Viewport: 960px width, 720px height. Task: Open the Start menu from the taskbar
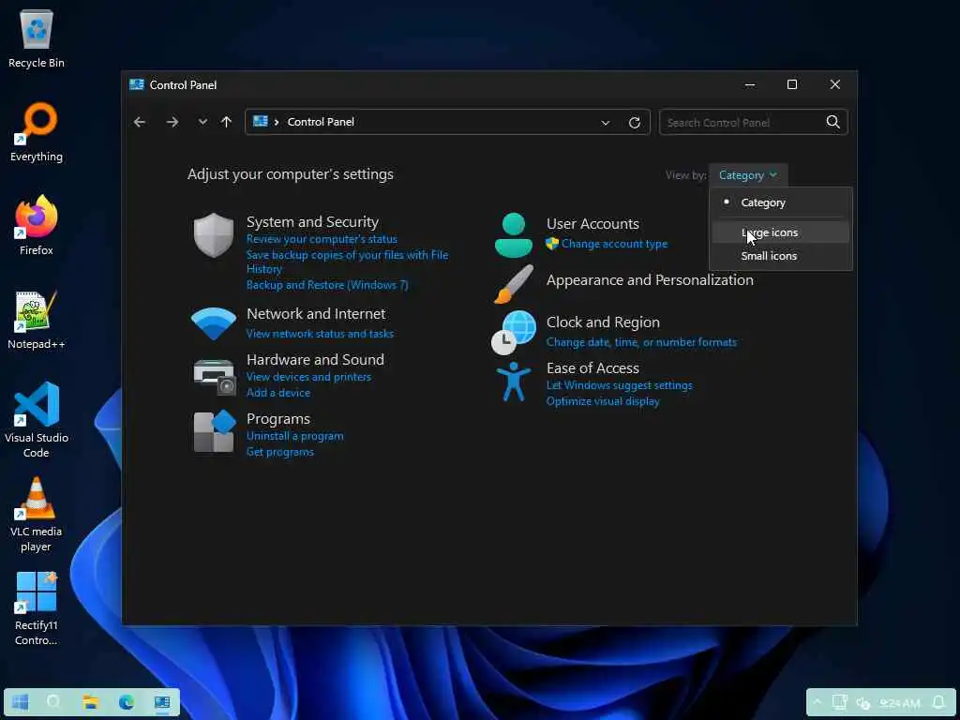[21, 701]
